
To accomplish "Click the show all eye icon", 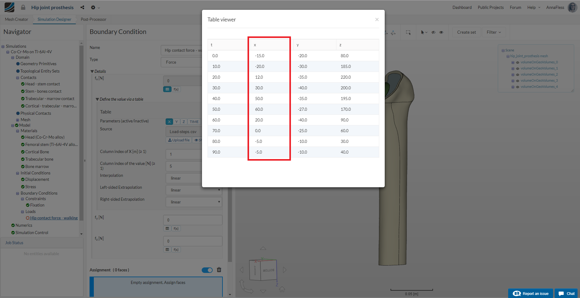I will [x=441, y=32].
